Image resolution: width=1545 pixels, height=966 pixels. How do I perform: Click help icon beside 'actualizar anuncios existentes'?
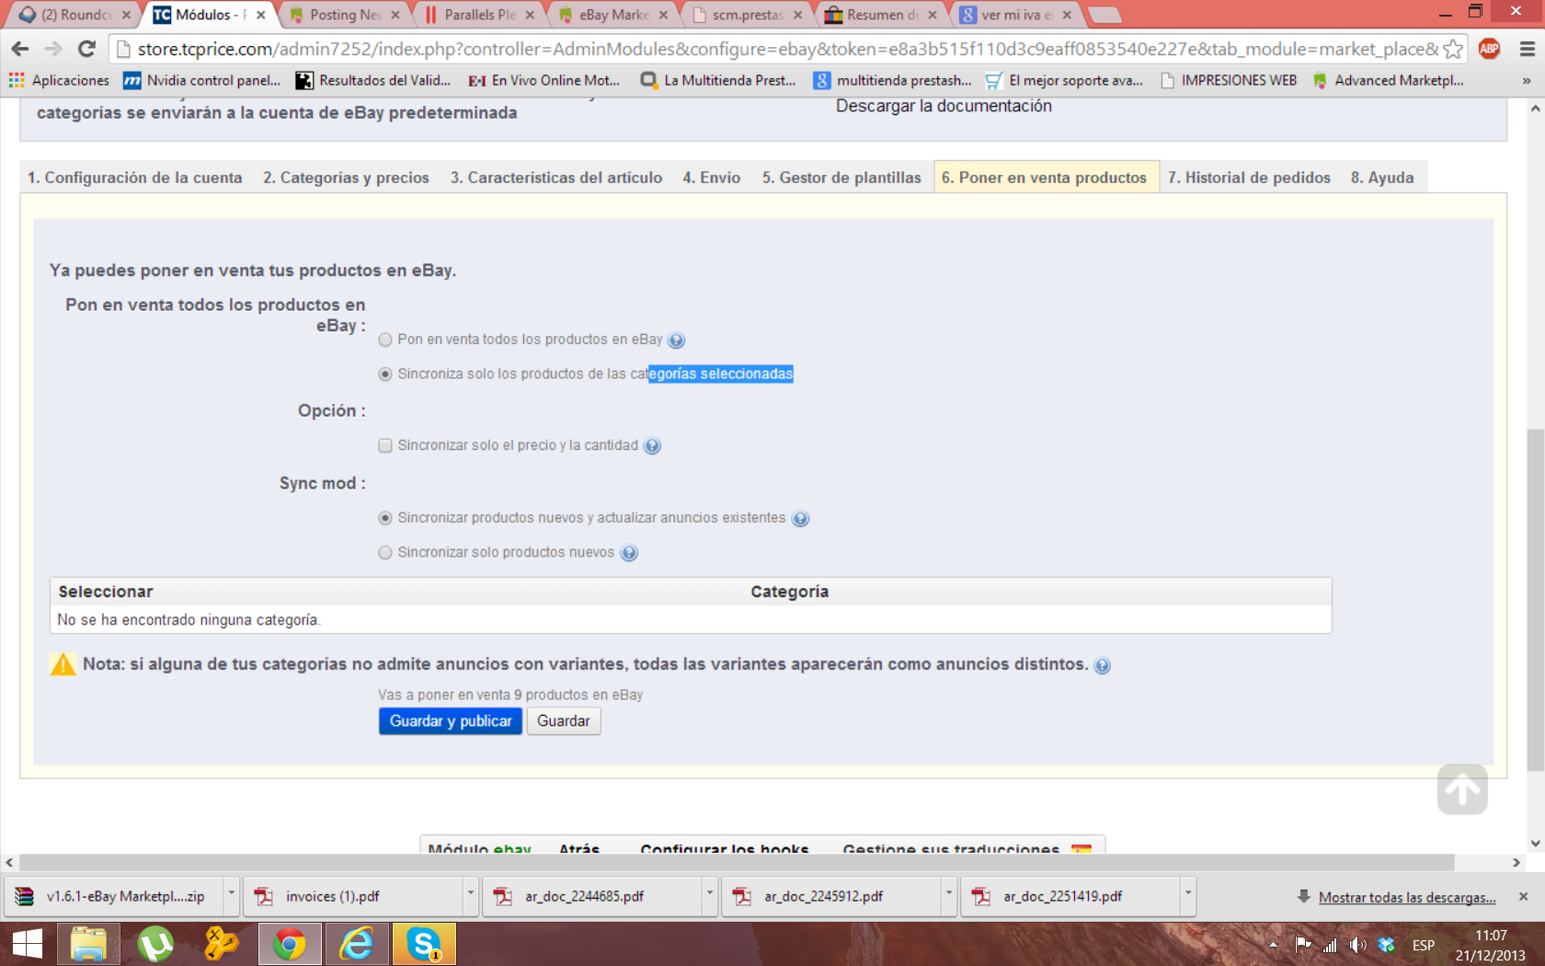(x=800, y=519)
